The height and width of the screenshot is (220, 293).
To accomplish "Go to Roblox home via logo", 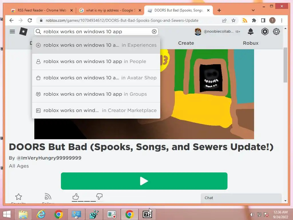I will point(23,32).
